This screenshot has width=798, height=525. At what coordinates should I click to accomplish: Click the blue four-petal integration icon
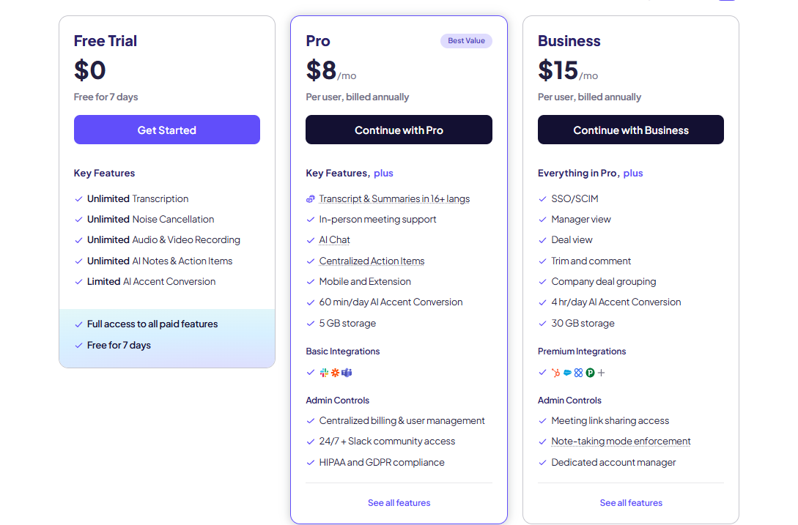tap(578, 373)
